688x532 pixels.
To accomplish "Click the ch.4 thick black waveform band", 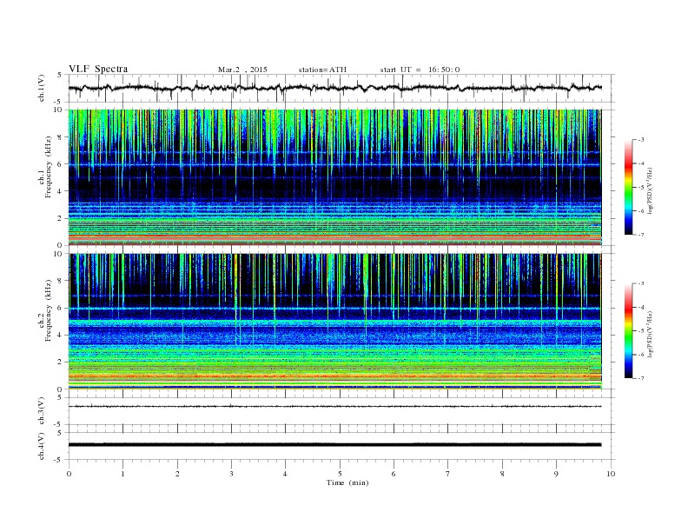I will click(x=334, y=445).
